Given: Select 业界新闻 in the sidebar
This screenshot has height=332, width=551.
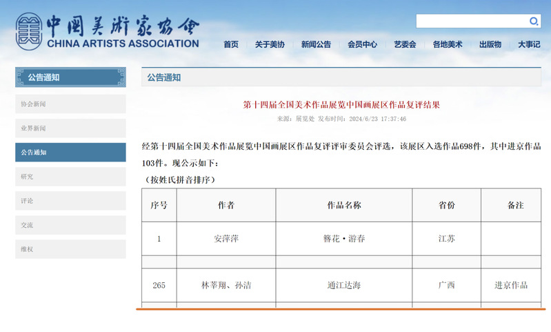Looking at the screenshot, I should click(70, 128).
